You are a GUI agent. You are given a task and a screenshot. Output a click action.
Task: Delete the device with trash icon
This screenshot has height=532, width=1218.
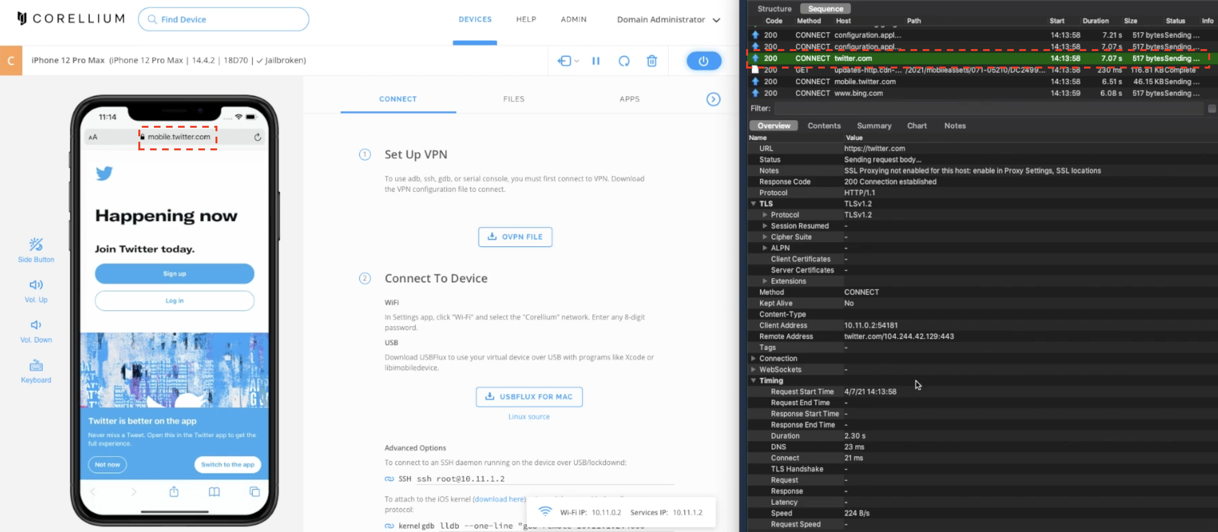(651, 61)
